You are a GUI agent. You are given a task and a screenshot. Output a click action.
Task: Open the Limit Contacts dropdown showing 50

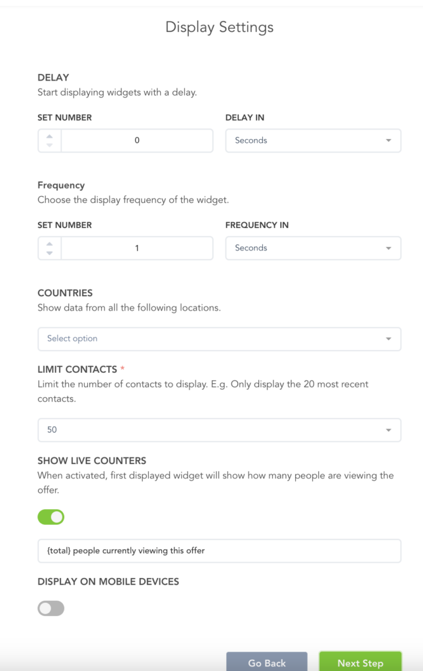(x=219, y=431)
